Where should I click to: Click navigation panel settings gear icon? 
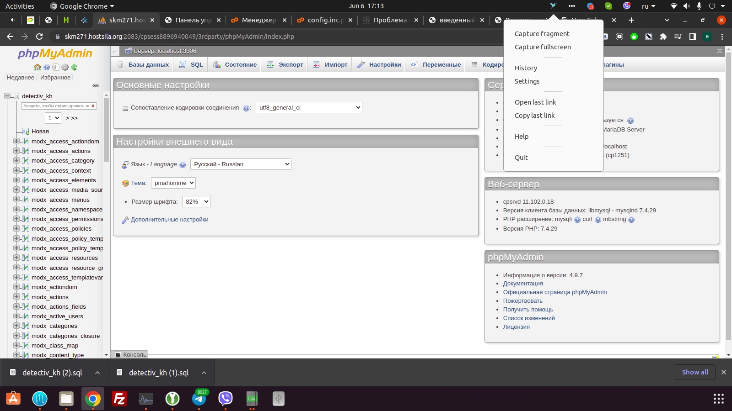click(x=65, y=67)
